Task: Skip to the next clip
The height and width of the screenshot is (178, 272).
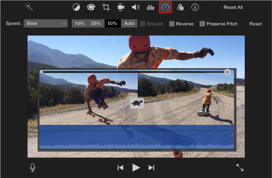Action: pyautogui.click(x=151, y=167)
